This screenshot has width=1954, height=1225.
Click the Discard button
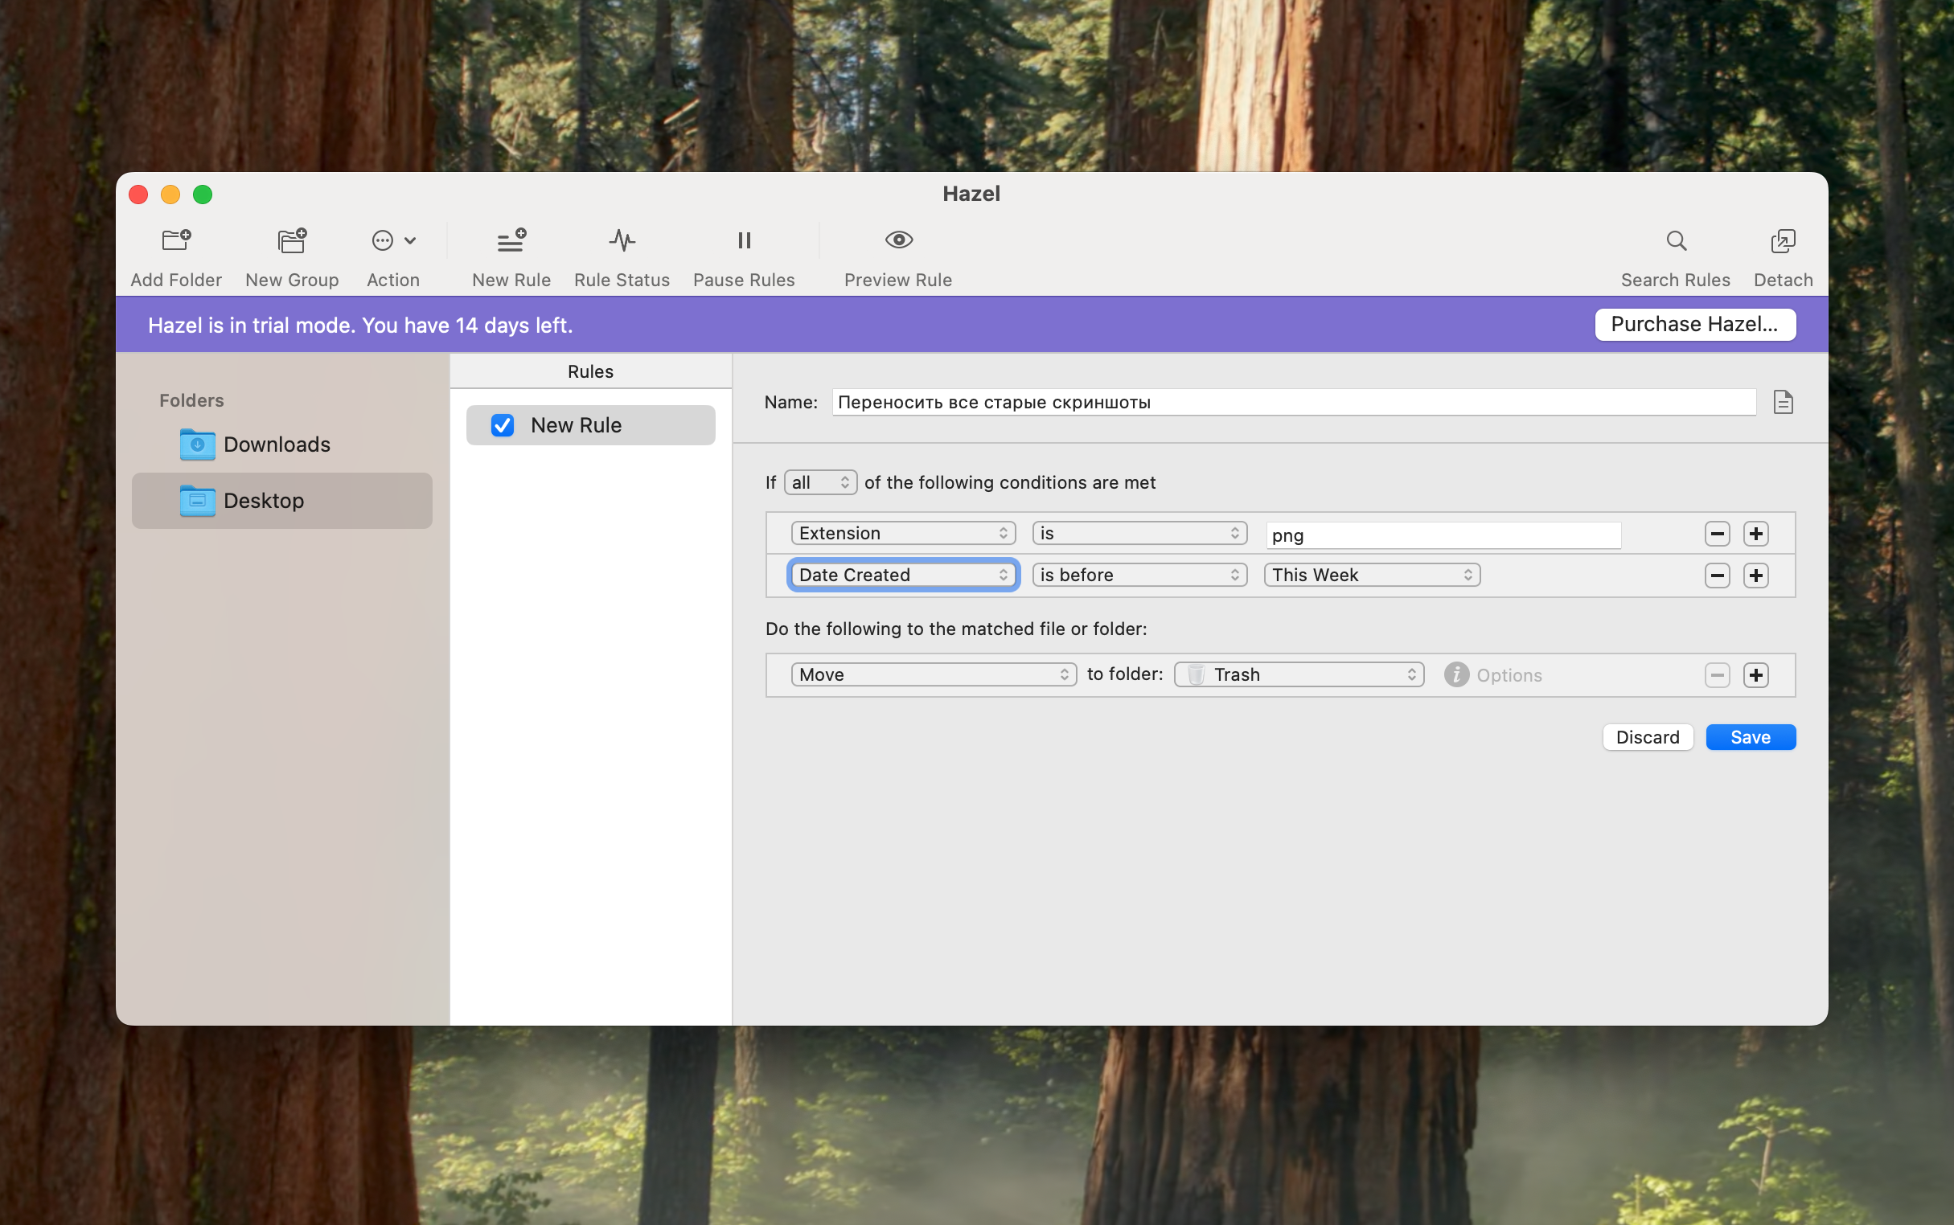point(1648,737)
